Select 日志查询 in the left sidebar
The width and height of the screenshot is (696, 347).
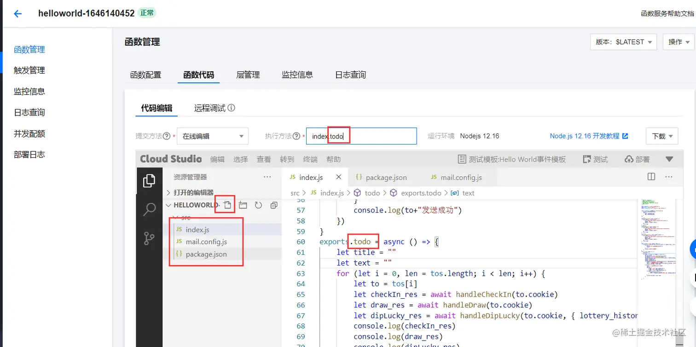[x=29, y=112]
